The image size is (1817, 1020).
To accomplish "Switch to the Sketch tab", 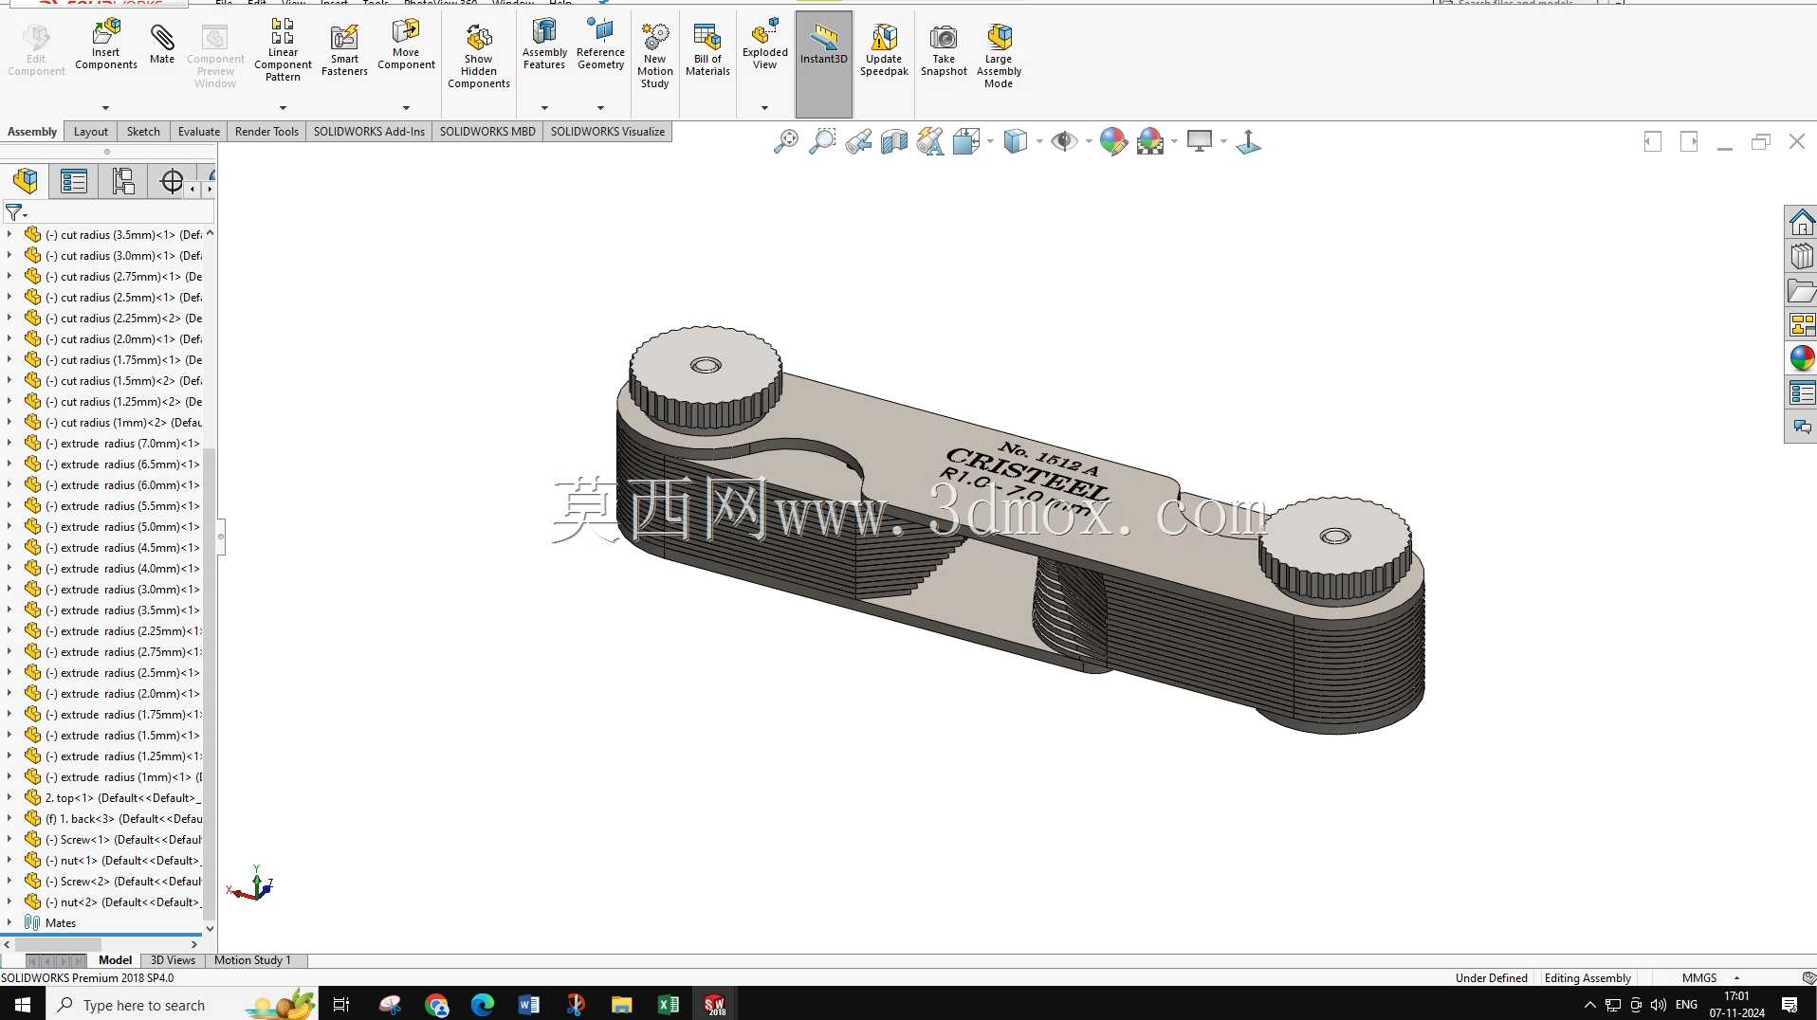I will [x=143, y=132].
